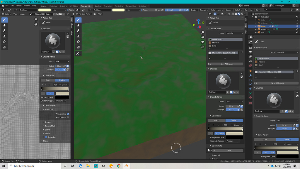Switch to UV Editing workspace tab
Screen dimensions: 300x169
74,6
